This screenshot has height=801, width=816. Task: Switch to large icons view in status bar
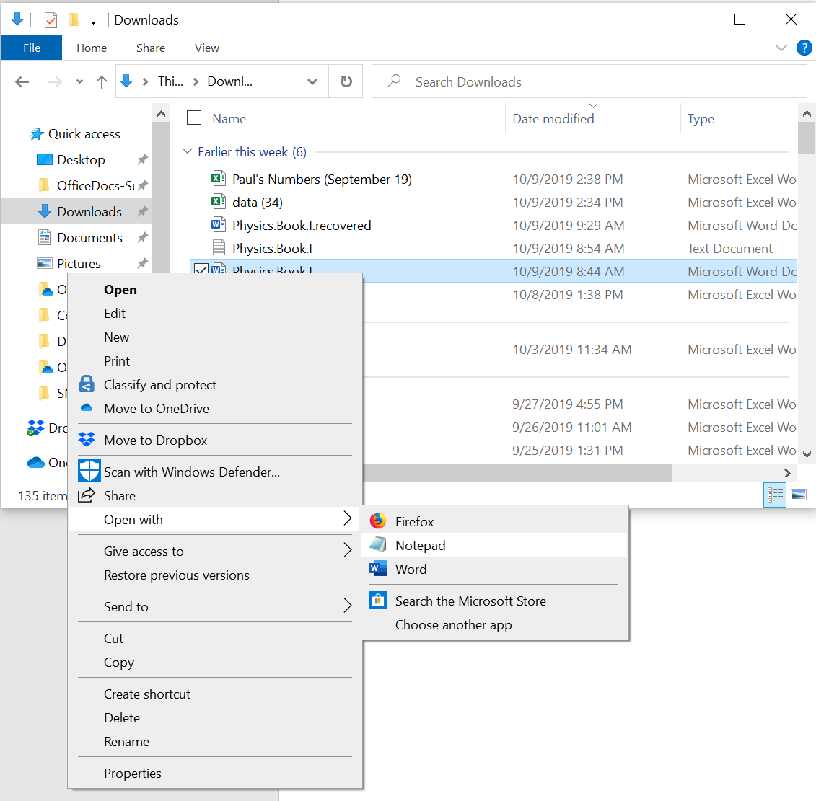coord(799,495)
